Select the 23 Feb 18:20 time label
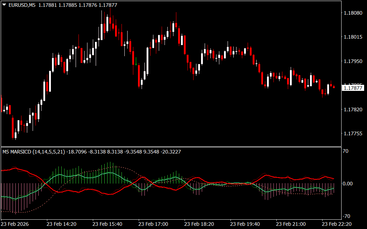Viewport: 367px width, 229px height. pos(199,224)
